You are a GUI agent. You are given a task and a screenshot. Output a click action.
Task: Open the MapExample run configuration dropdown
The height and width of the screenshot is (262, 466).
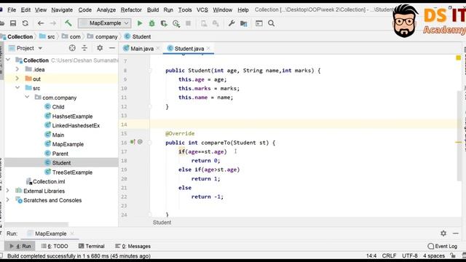point(105,23)
